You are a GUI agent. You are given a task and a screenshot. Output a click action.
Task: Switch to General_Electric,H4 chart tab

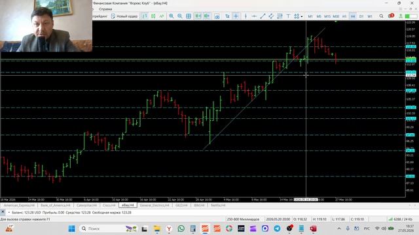[x=155, y=206]
